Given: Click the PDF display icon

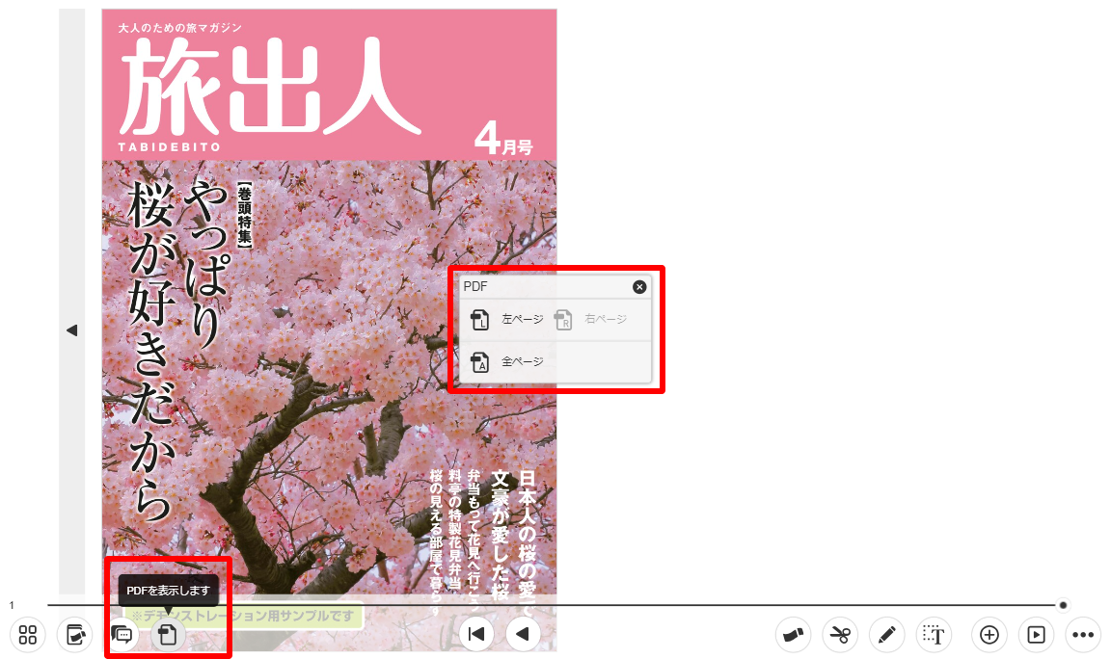Looking at the screenshot, I should click(168, 635).
